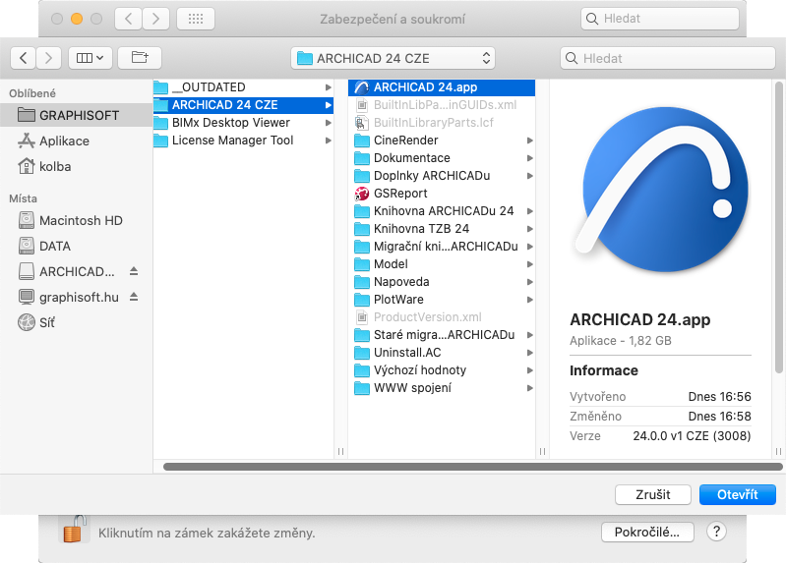The width and height of the screenshot is (786, 563).
Task: Expand CineRender folder arrow
Action: coord(530,141)
